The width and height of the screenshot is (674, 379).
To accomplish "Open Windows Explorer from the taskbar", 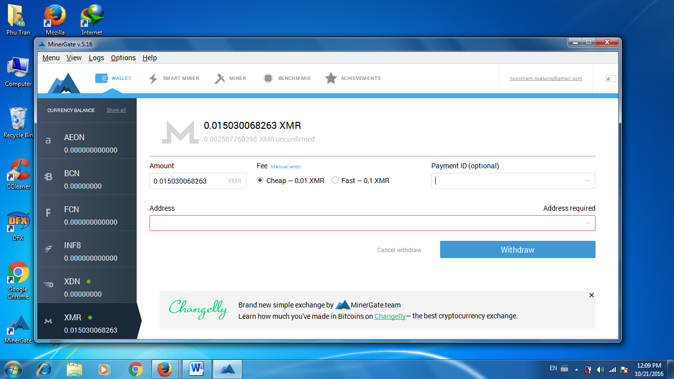I will [75, 369].
